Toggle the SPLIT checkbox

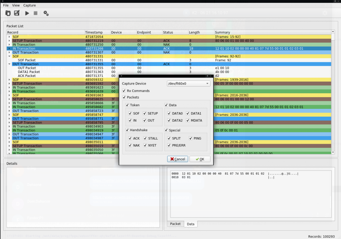pyautogui.click(x=169, y=138)
